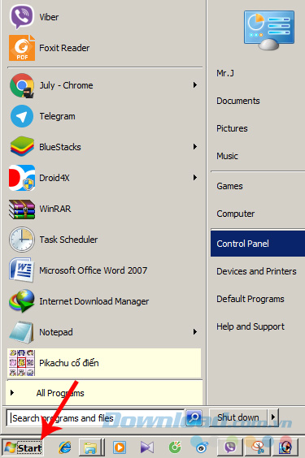The image size is (305, 458).
Task: Click the blue eye icon on the taskbar
Action: [x=202, y=447]
